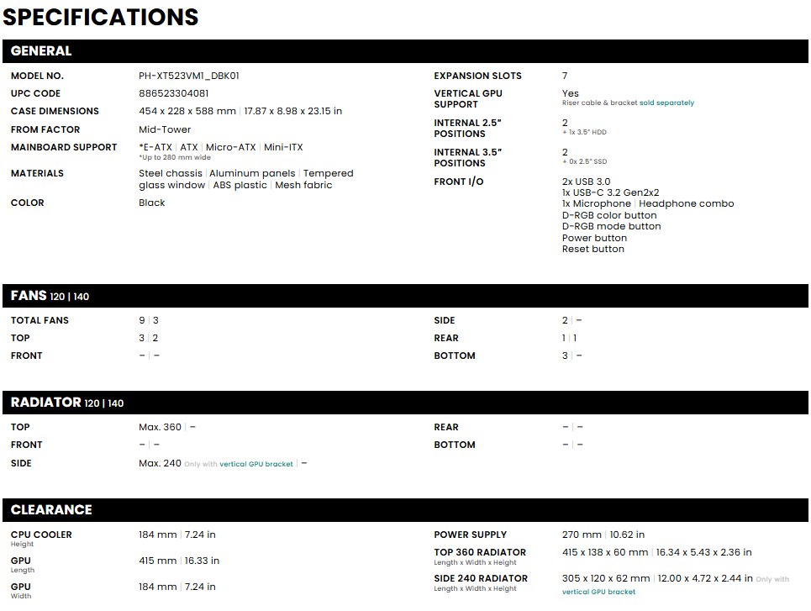Click the TOTAL FANS label
Screen dimensions: 811x611
point(39,320)
